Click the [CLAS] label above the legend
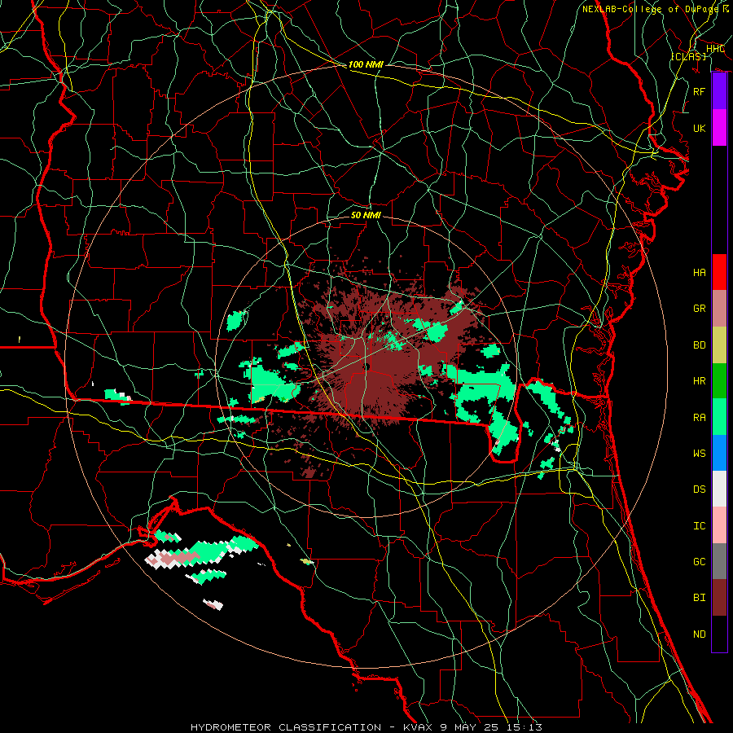Viewport: 733px width, 733px height. coord(689,56)
